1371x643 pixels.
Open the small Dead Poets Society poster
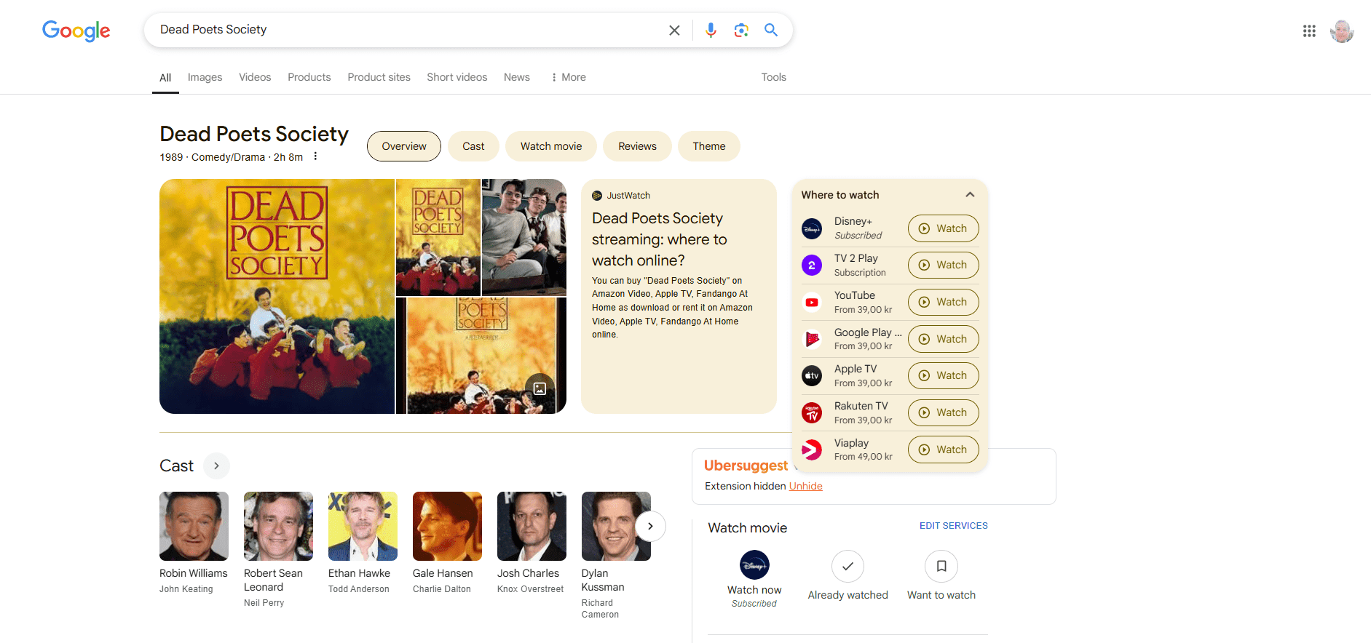point(438,237)
